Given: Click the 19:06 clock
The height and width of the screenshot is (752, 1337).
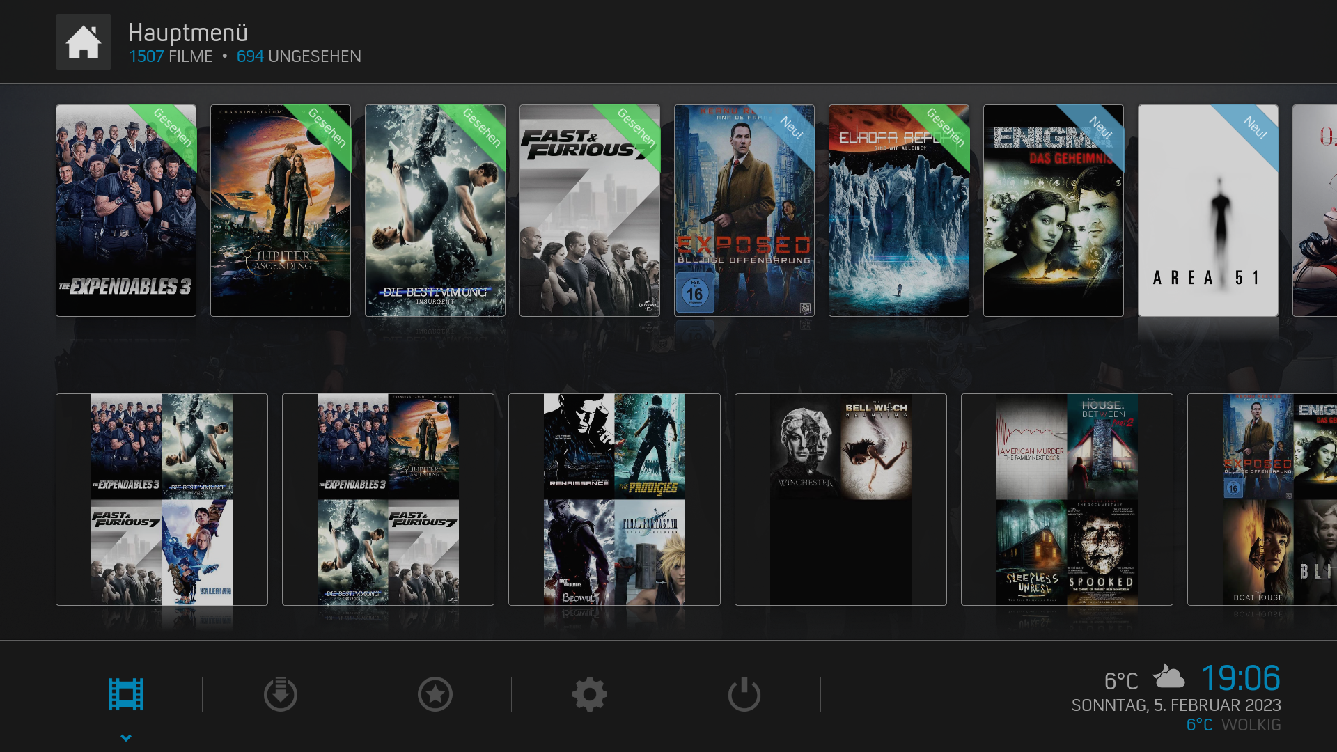Looking at the screenshot, I should [1240, 677].
